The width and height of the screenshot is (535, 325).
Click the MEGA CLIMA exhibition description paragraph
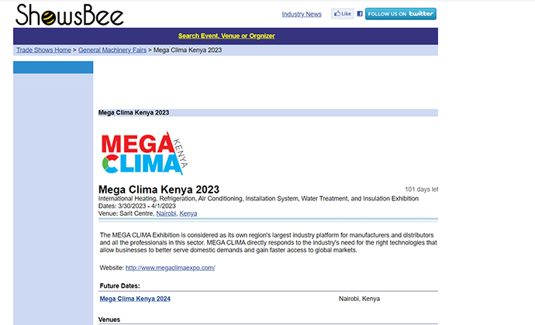coord(267,242)
